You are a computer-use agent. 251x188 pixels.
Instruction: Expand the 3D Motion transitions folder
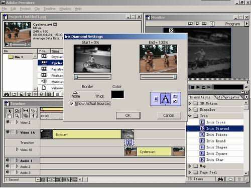click(x=190, y=103)
